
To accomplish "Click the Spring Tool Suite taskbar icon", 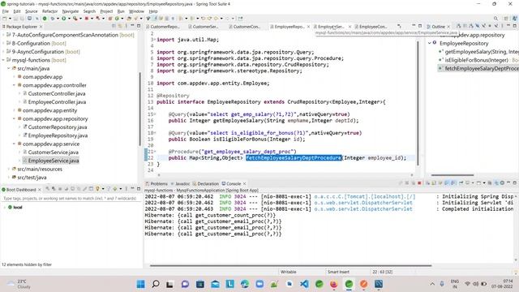I will tap(349, 284).
